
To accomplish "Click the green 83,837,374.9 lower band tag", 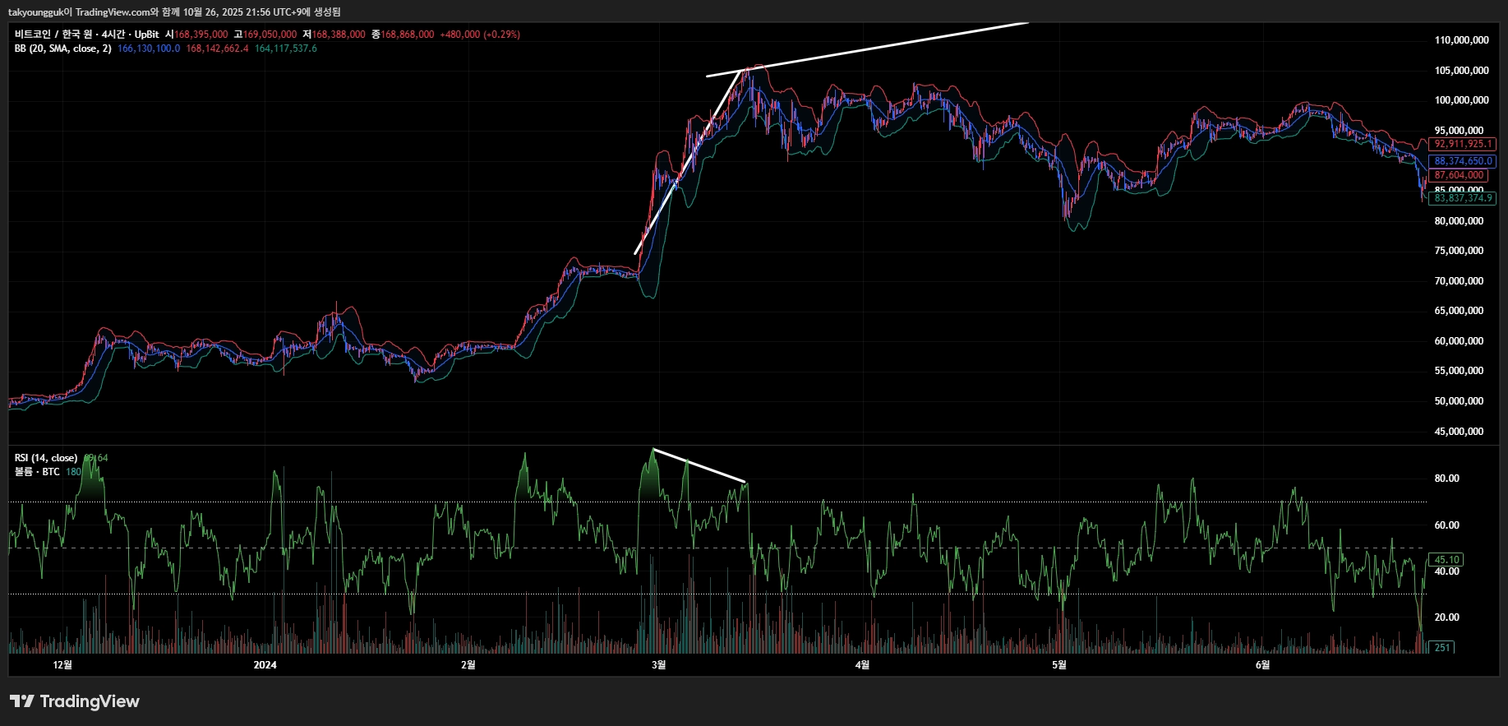I will (x=1463, y=198).
